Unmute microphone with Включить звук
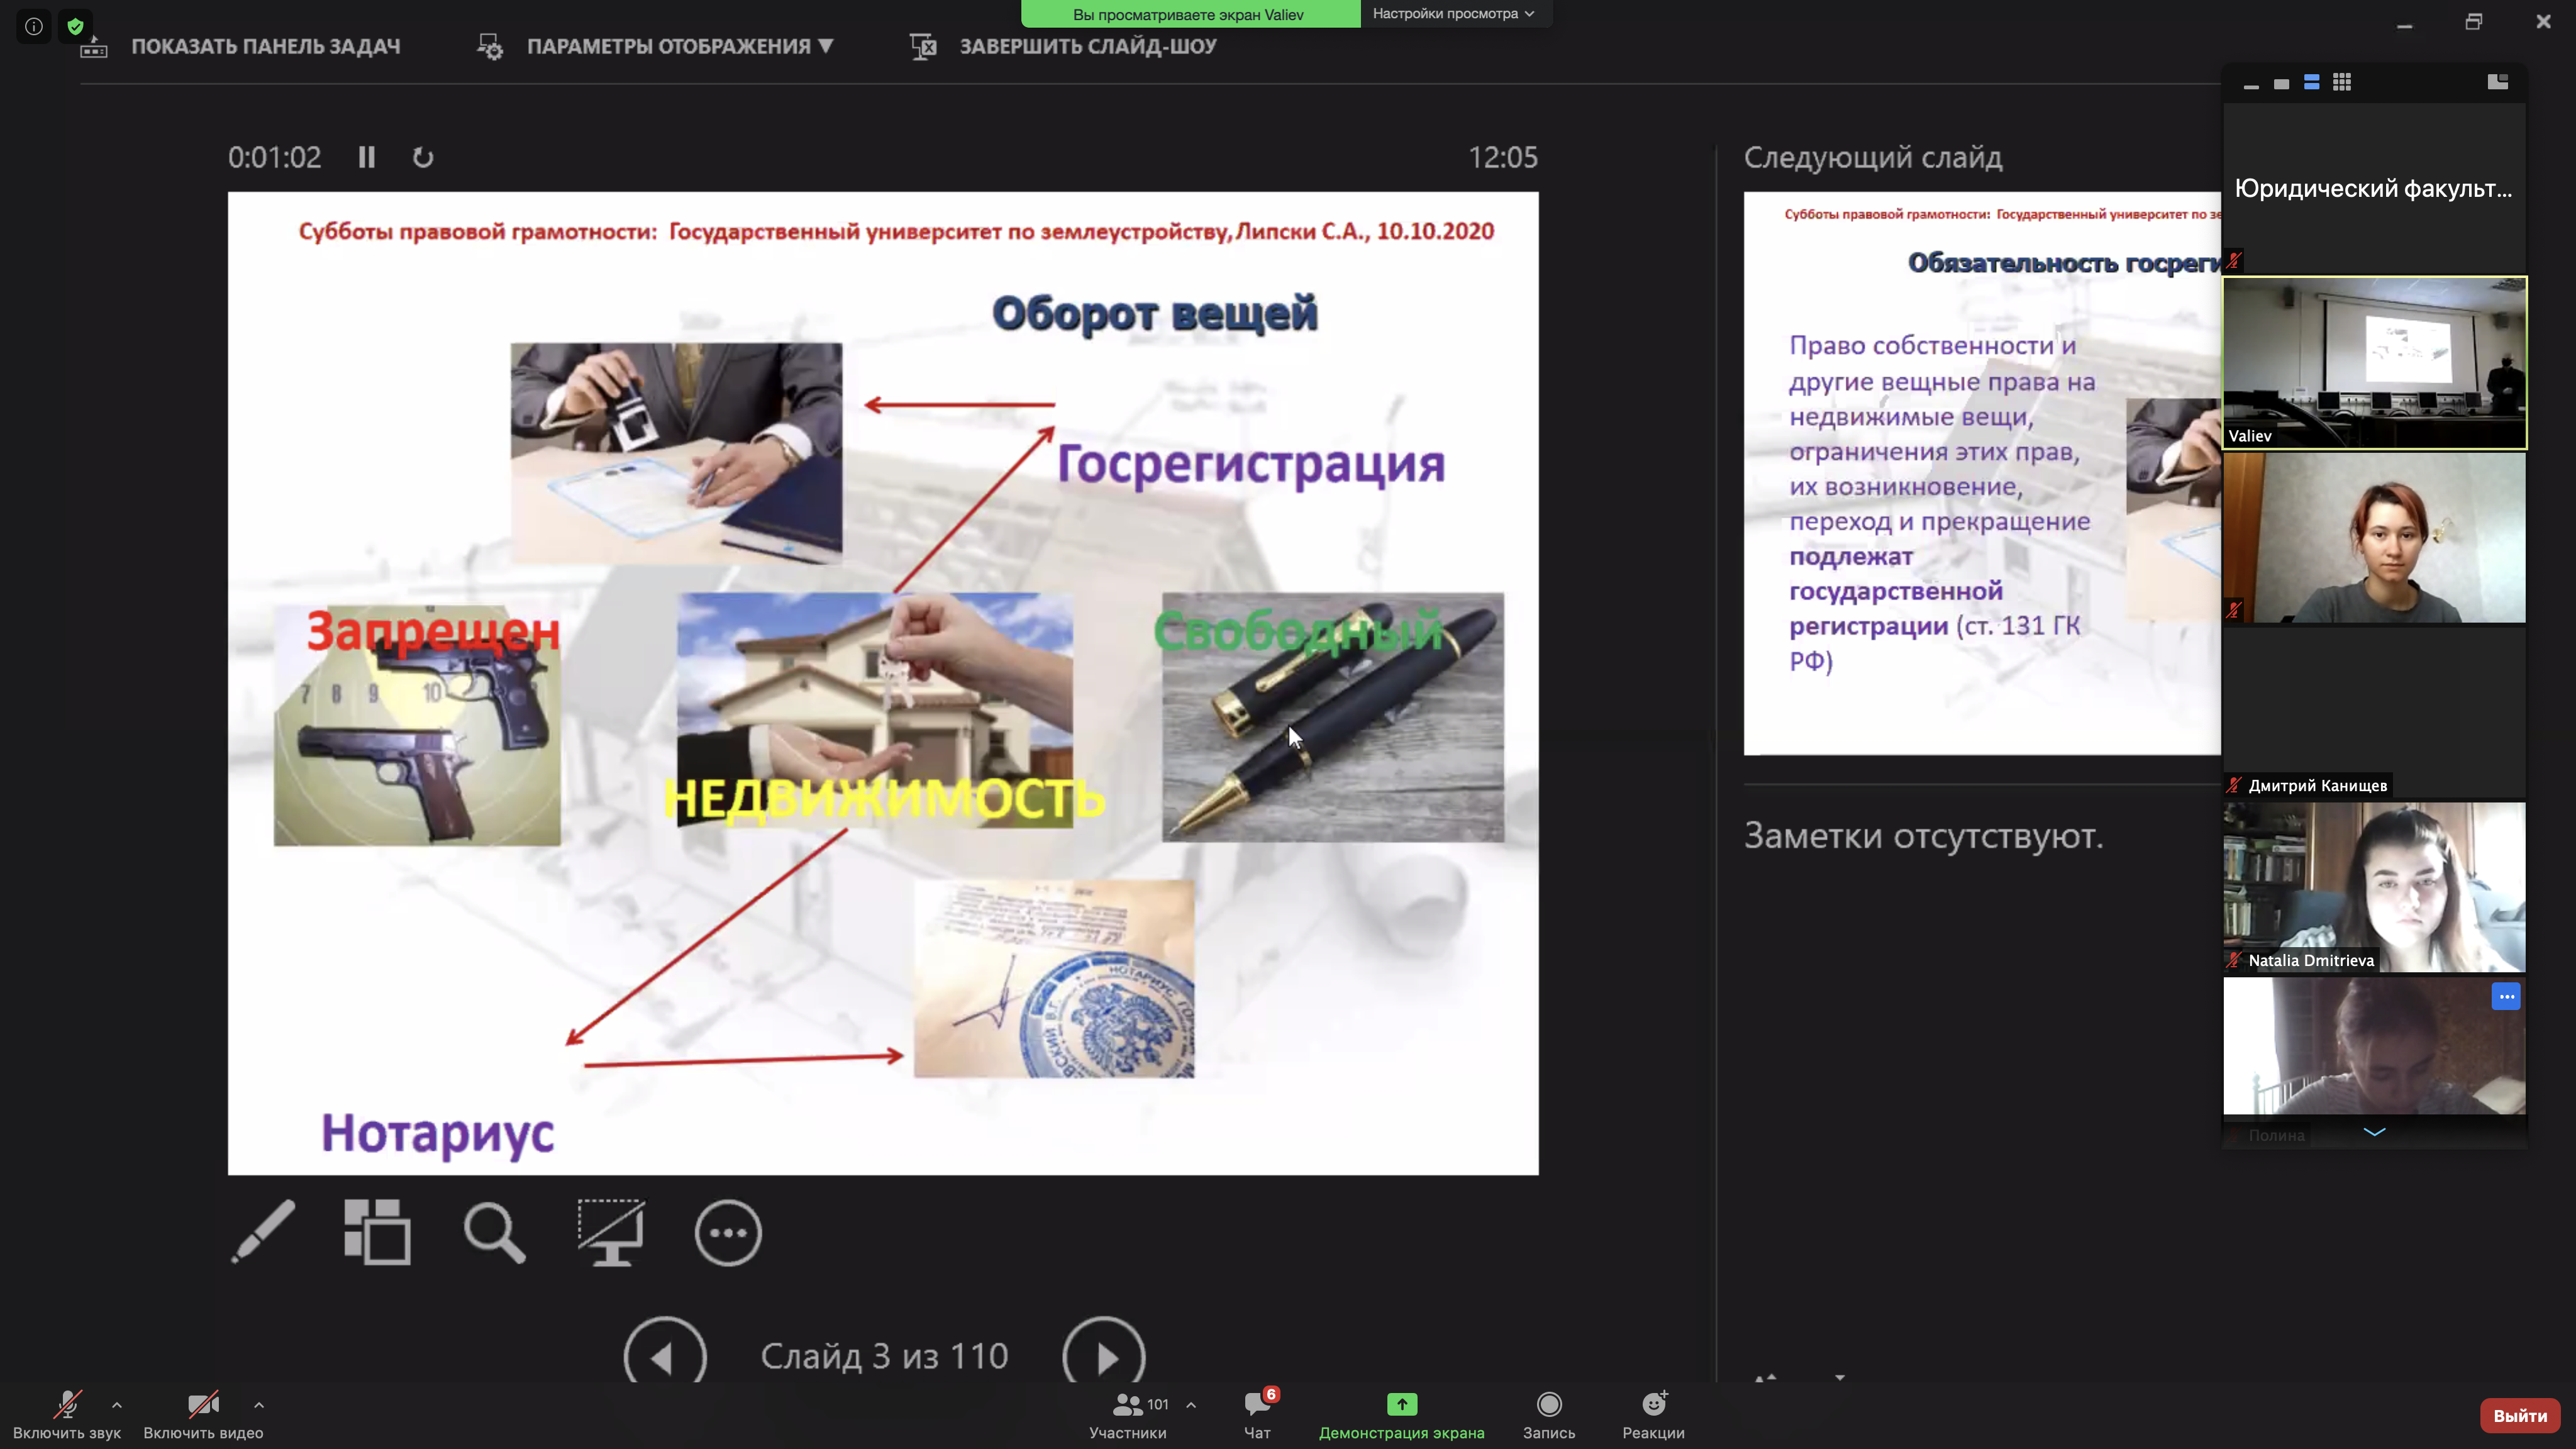Screen dimensions: 2576x1449 point(67,1415)
